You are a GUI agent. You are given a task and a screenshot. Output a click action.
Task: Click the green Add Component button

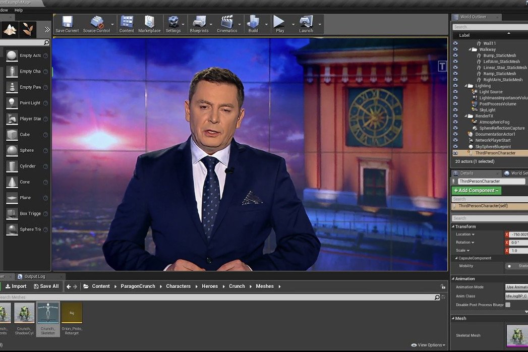(x=476, y=191)
